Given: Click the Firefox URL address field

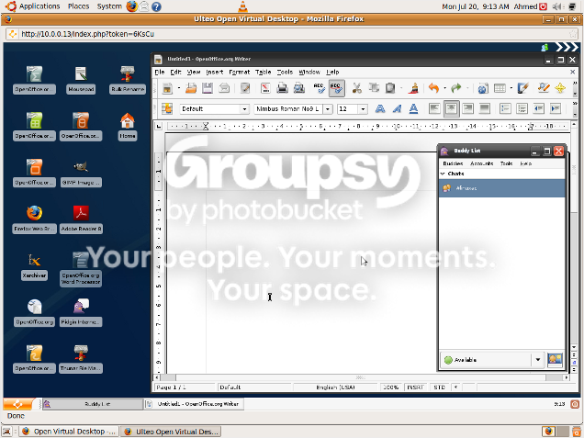Looking at the screenshot, I should coord(294,34).
